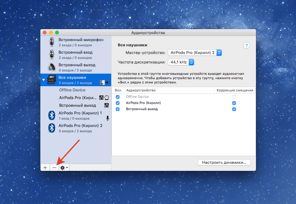This screenshot has height=204, width=296.
Task: Click the minus button to remove device
Action: [54, 167]
